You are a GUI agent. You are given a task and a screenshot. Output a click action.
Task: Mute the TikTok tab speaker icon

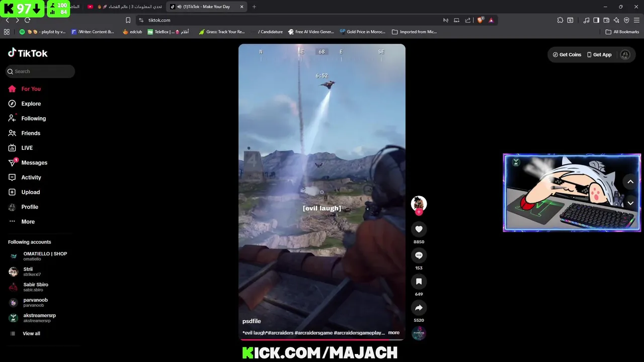(180, 7)
